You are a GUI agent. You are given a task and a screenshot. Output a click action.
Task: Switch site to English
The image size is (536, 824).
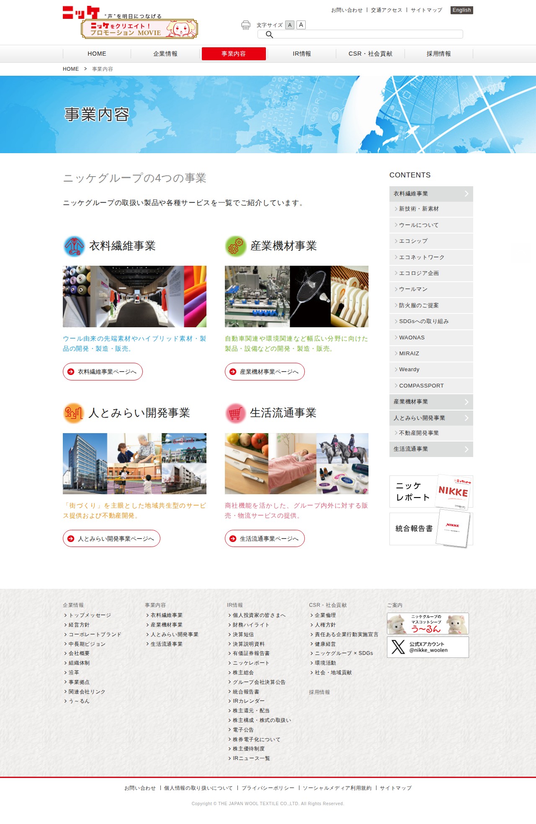pos(462,10)
